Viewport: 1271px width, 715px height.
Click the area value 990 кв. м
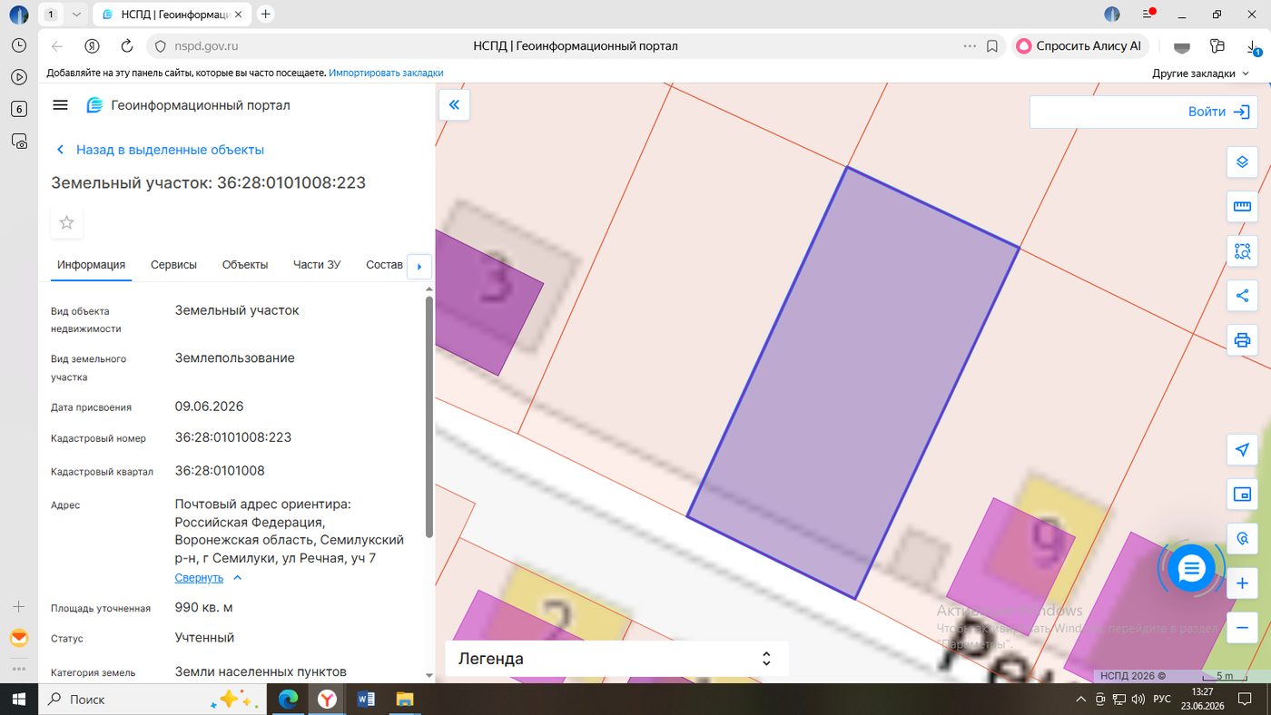tap(204, 607)
